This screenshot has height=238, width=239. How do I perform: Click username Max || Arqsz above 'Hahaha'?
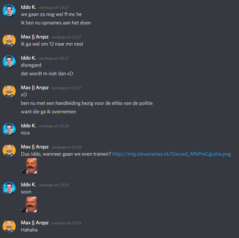(x=35, y=223)
